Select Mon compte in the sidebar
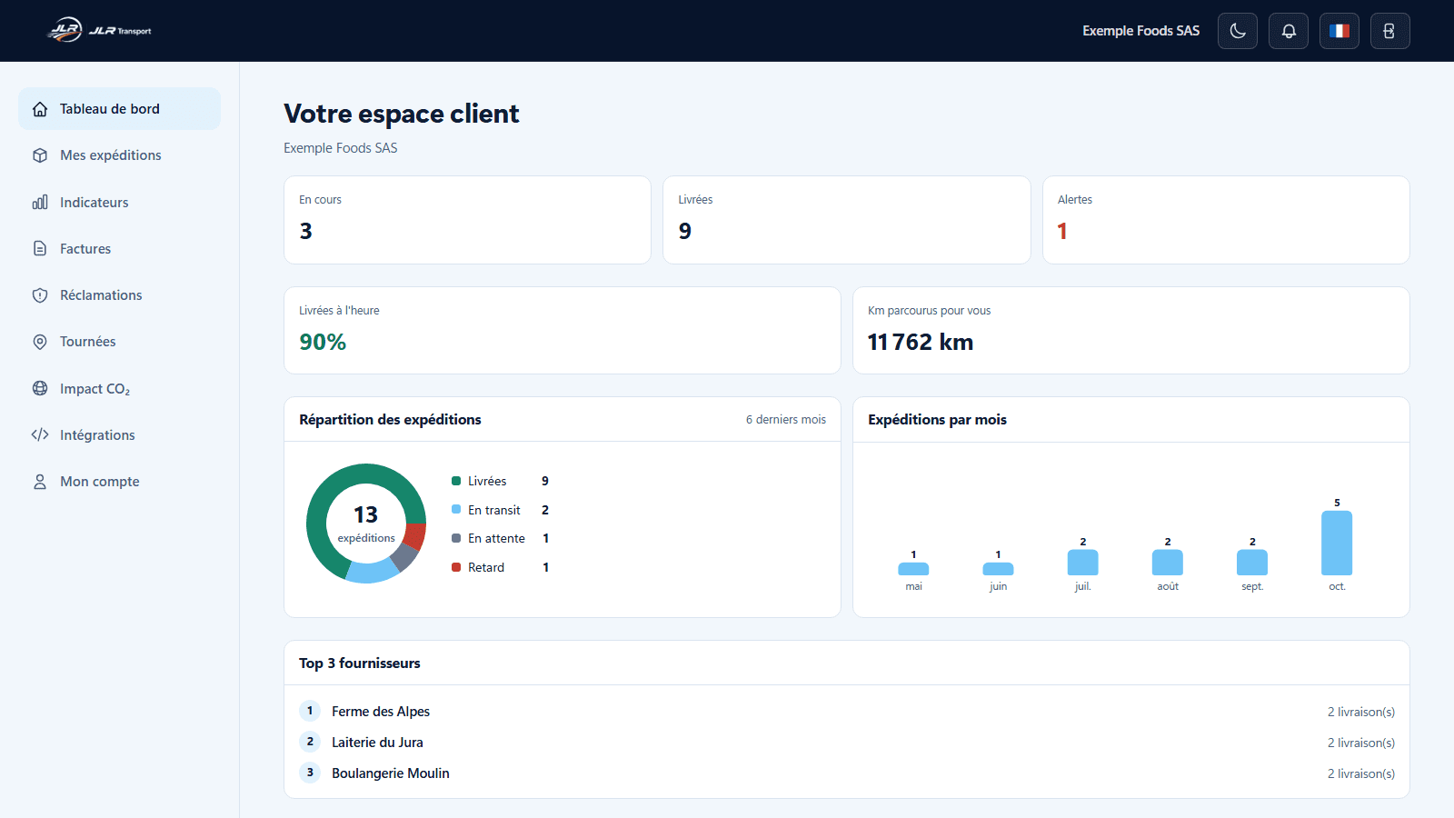The image size is (1454, 818). click(119, 482)
